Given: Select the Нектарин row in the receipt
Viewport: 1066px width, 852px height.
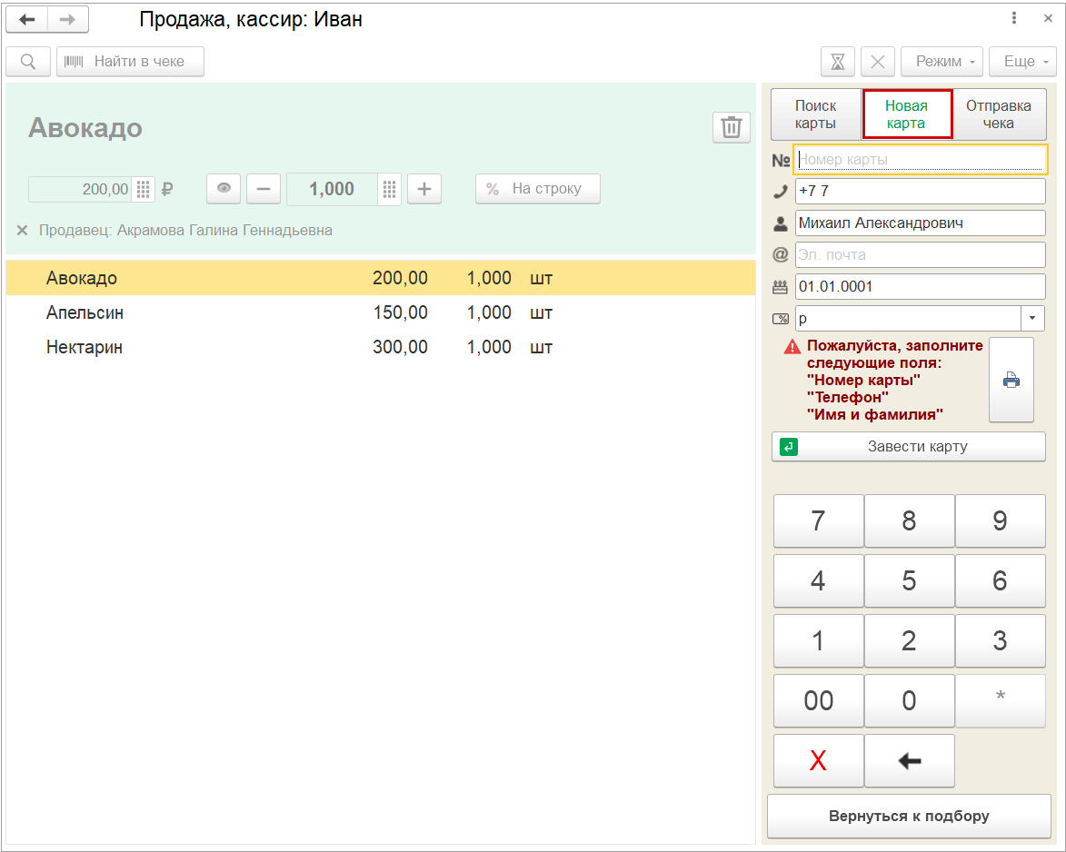Looking at the screenshot, I should point(381,347).
